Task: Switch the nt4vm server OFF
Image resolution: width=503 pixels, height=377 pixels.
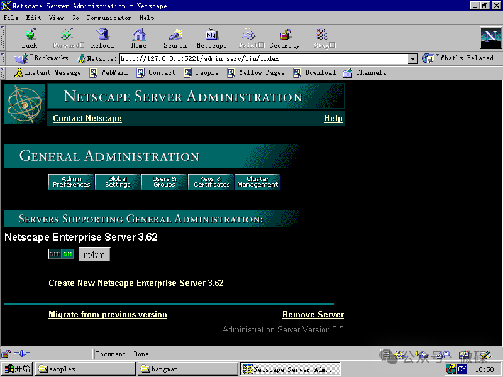Action: pos(55,254)
